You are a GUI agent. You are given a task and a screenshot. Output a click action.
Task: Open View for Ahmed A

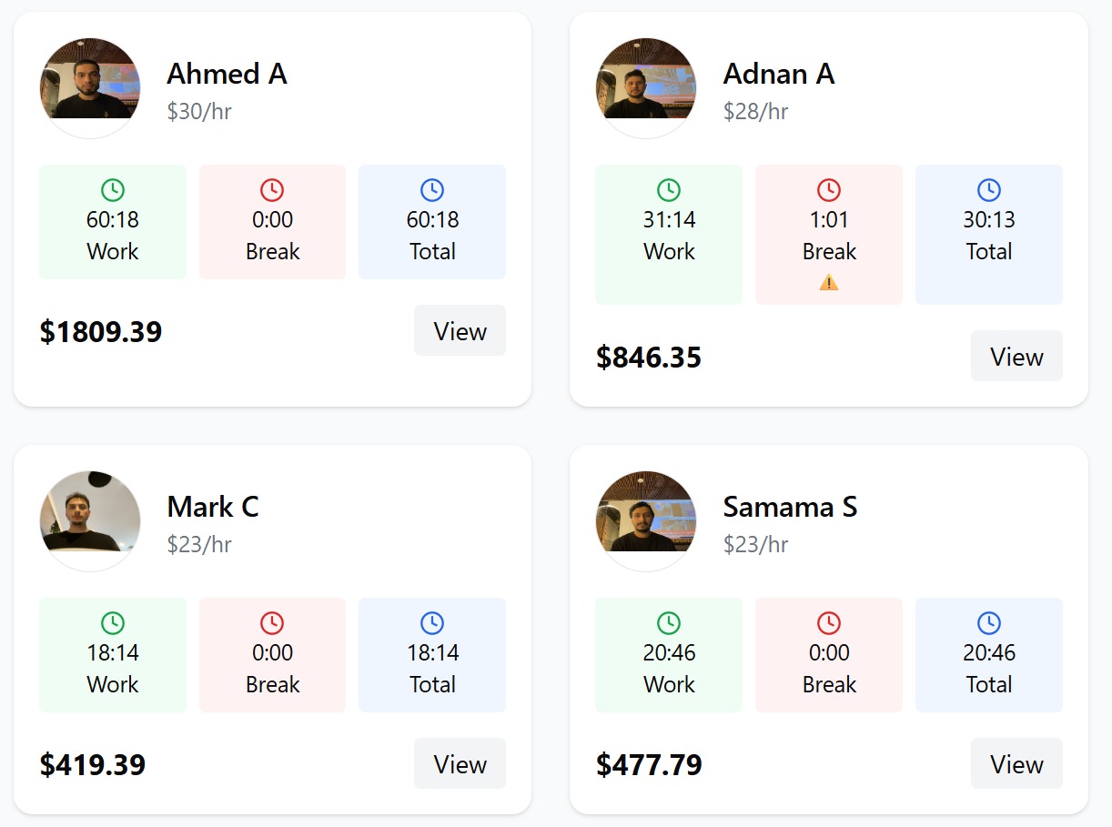[460, 331]
